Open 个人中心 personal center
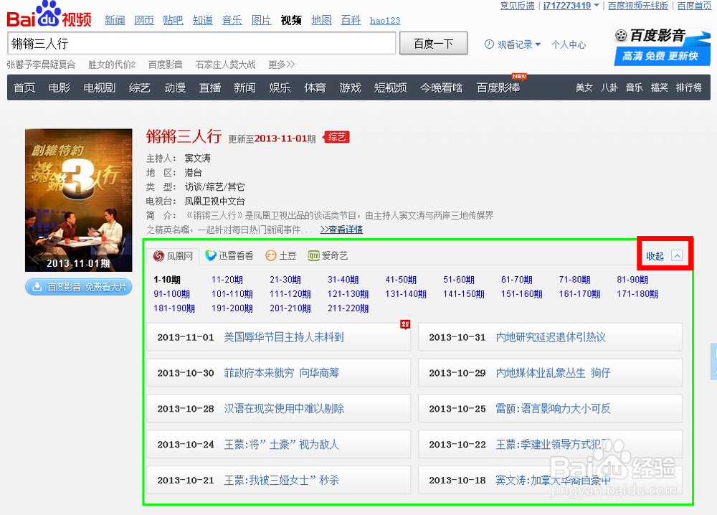 tap(569, 44)
